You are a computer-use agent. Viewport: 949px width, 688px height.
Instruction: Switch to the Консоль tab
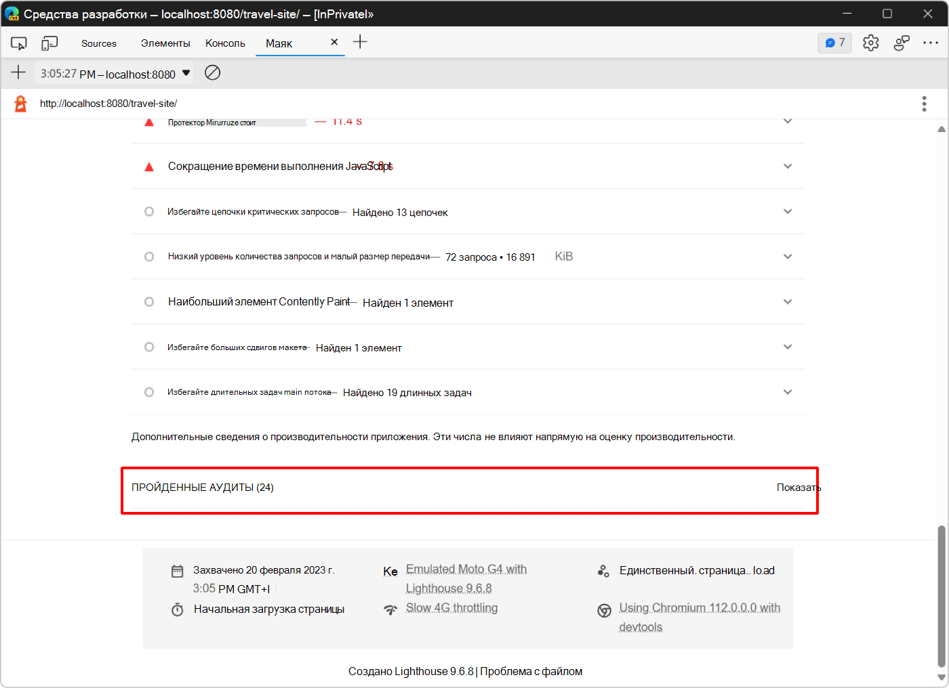226,43
